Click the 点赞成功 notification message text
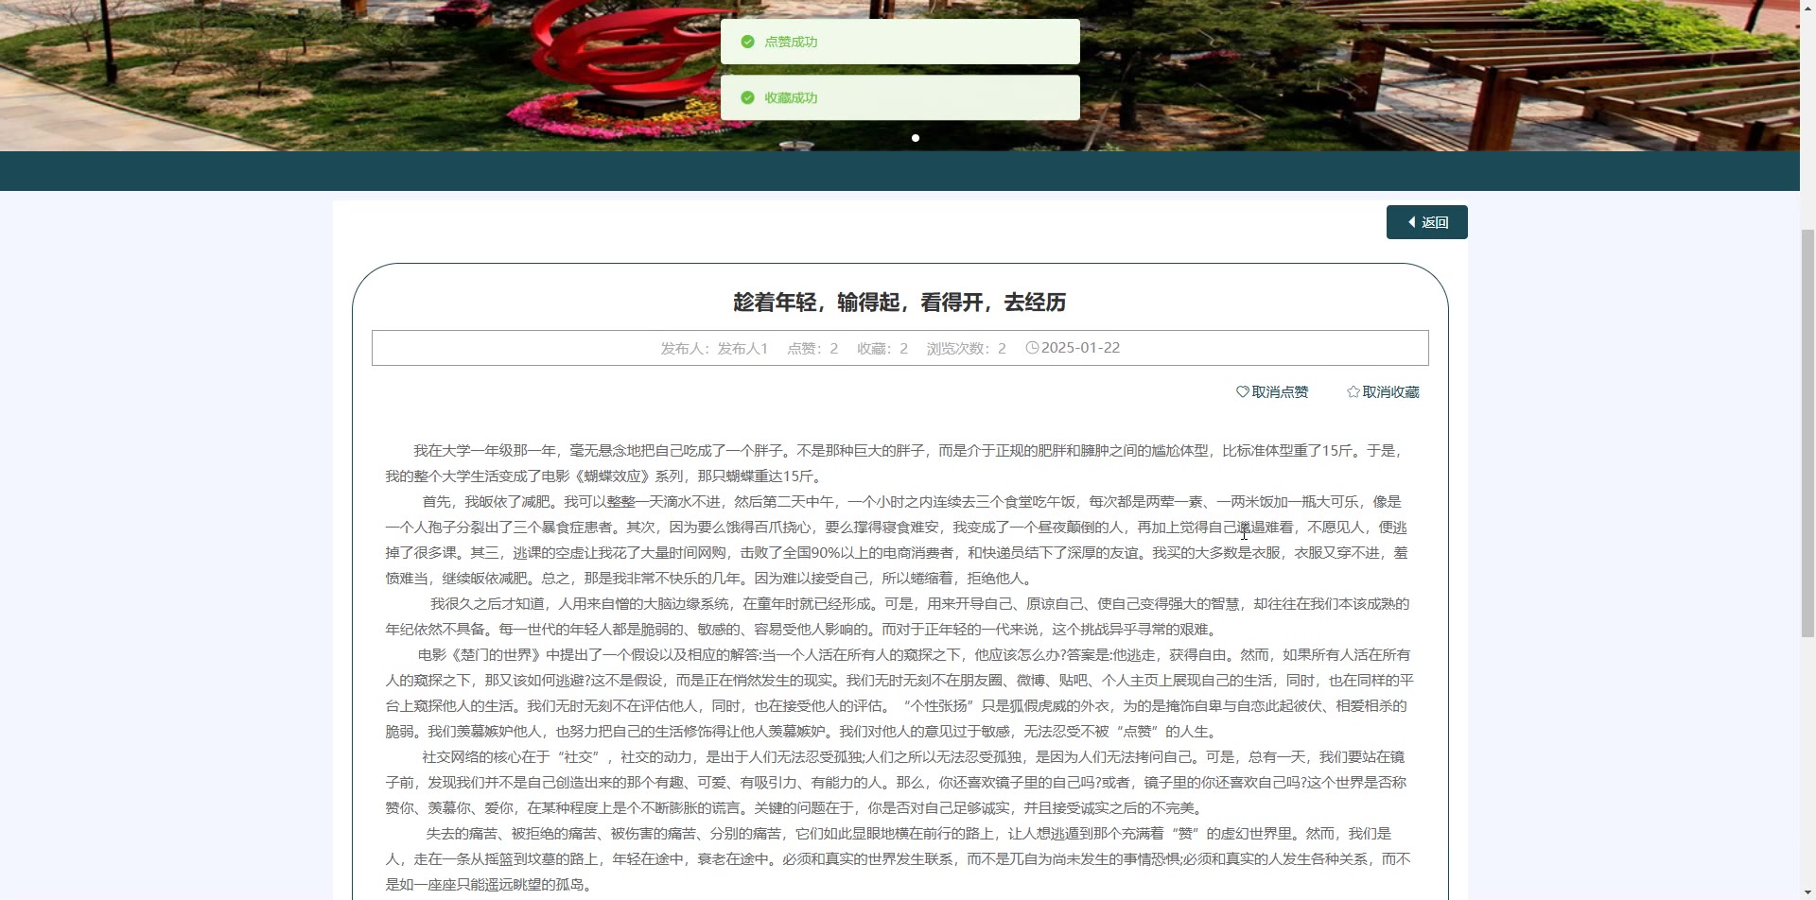Screen dimensions: 1816x900 [791, 42]
